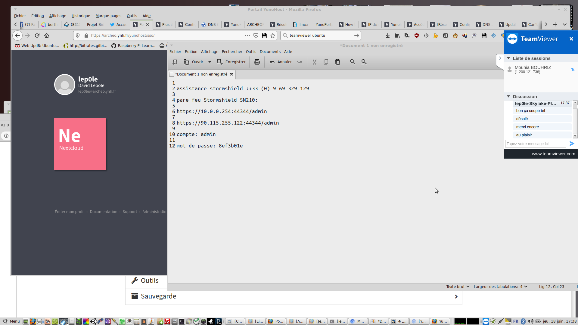This screenshot has height=325, width=578.
Task: Open tab width dropdown in status bar
Action: (526, 287)
